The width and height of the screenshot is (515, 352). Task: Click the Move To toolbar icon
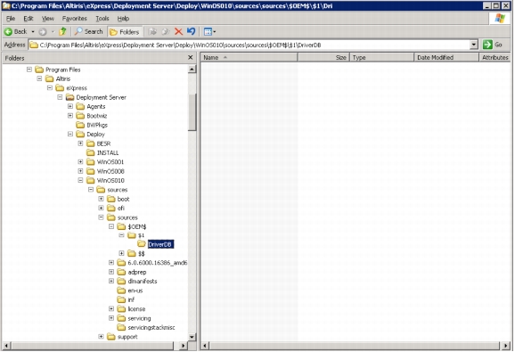152,32
